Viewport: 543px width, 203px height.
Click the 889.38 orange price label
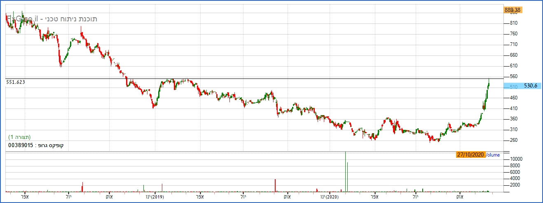pos(513,10)
